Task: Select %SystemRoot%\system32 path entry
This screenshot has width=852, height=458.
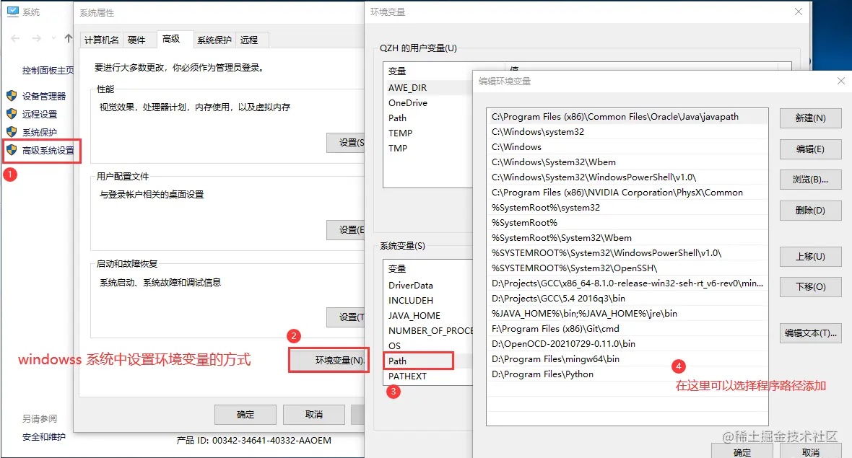Action: 627,208
